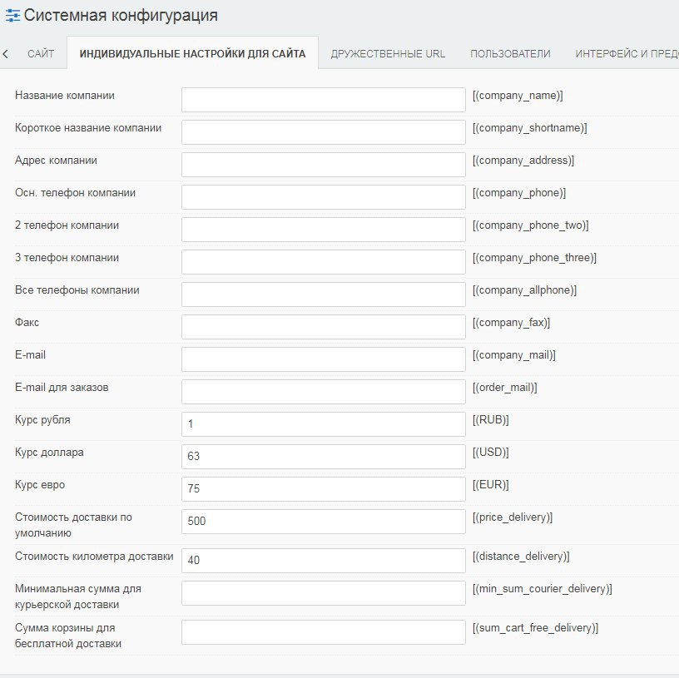Click the Курс рубля field

tap(323, 424)
